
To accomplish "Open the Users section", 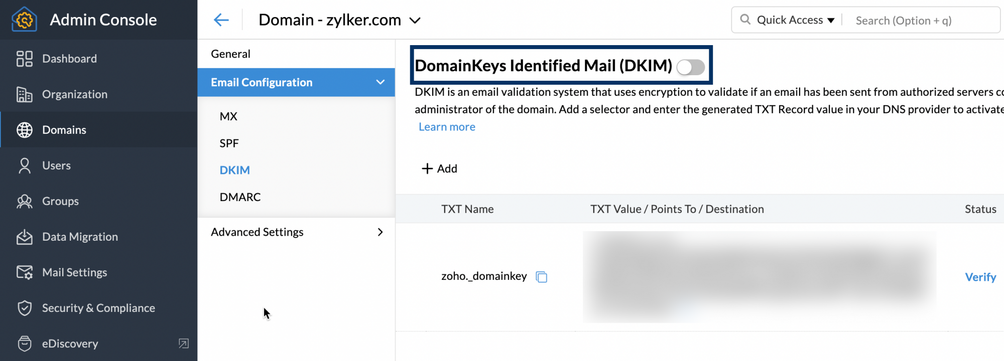I will [56, 165].
